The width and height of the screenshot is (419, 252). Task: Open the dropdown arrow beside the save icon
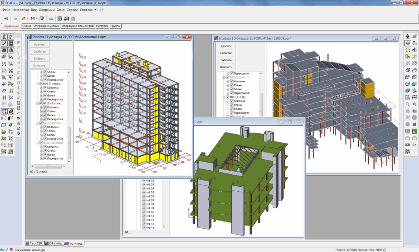click(37, 19)
